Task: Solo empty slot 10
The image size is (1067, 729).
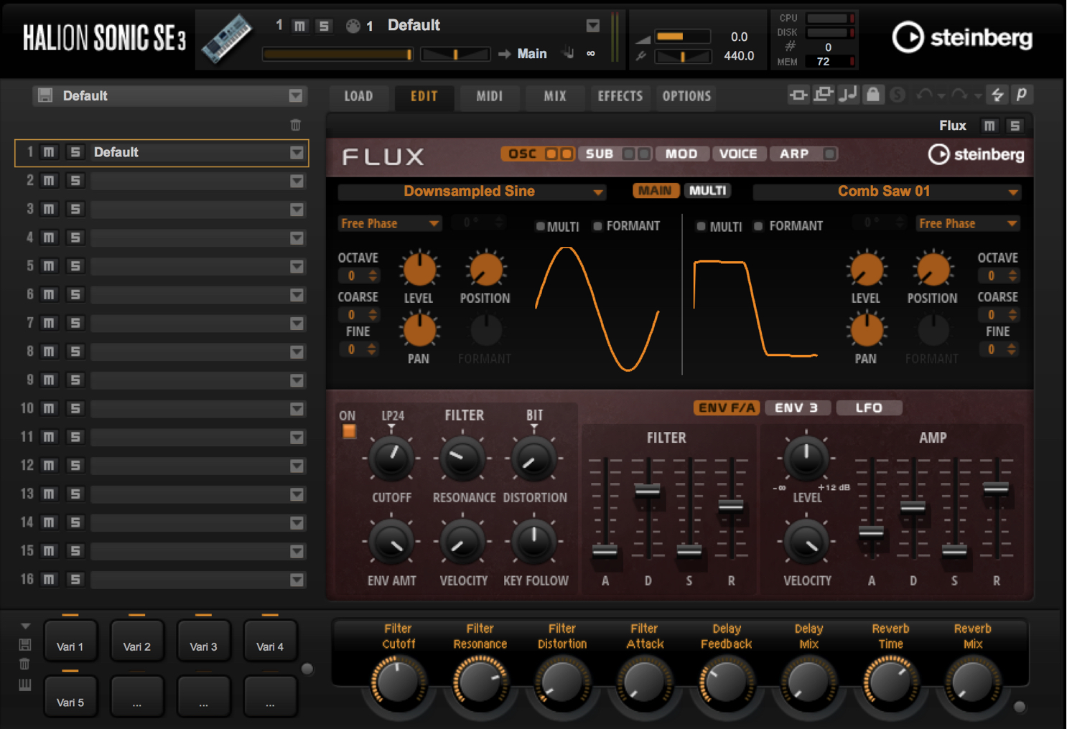Action: [75, 408]
